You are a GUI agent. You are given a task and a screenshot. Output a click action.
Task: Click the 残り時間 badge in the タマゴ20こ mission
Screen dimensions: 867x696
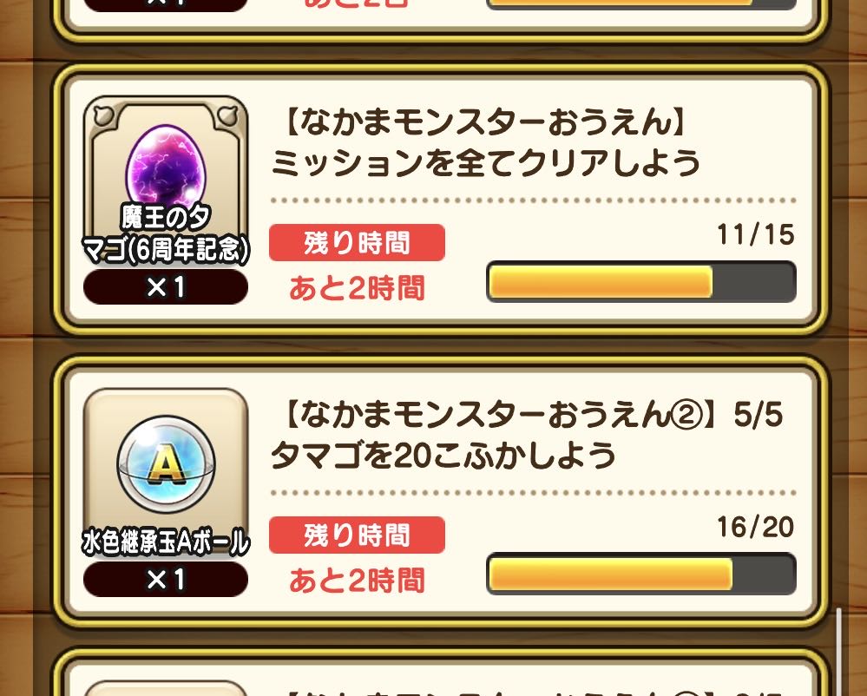357,535
